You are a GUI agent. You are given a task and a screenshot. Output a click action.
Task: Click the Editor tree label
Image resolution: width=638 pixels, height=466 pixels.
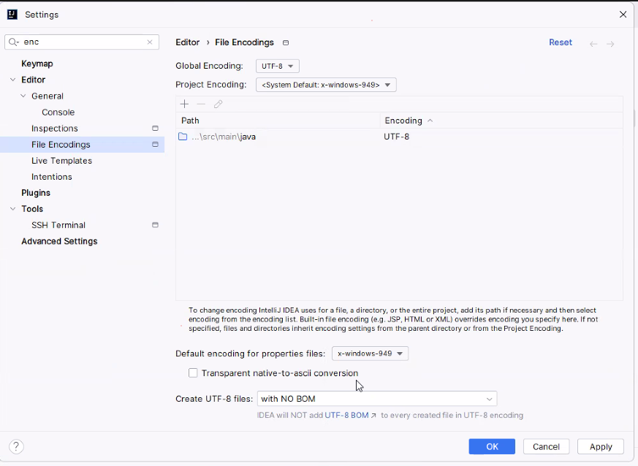coord(34,80)
